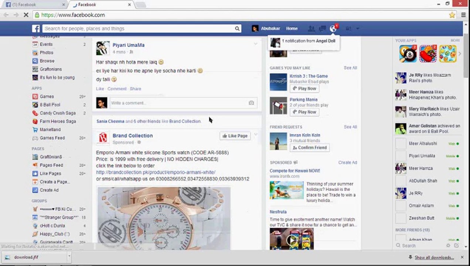Like Piyari UmaMa's post
The image size is (470, 266).
point(100,89)
